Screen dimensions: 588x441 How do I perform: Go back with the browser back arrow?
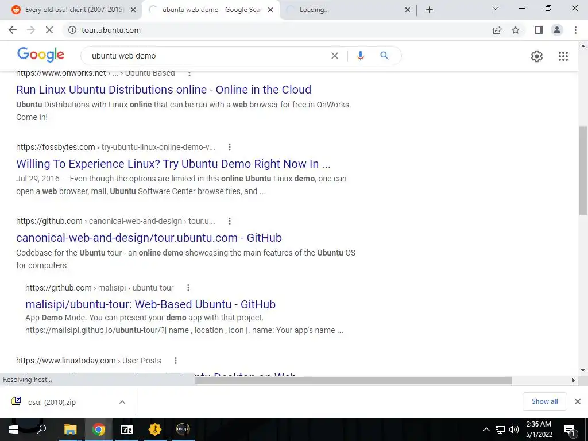click(13, 30)
